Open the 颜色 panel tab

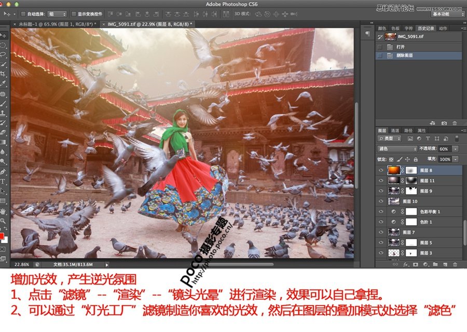(x=383, y=29)
